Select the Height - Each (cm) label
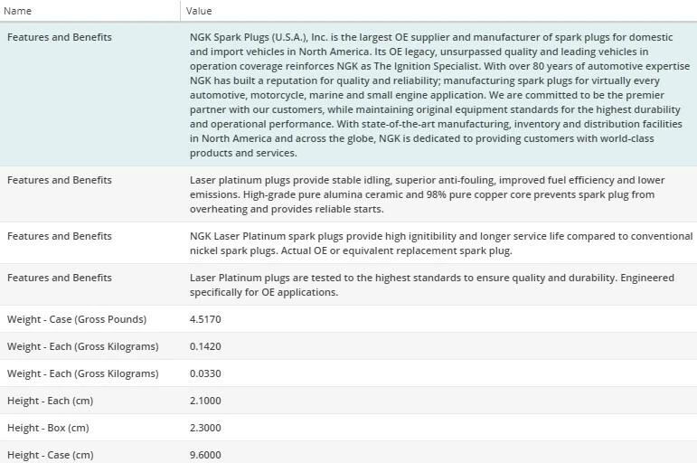 pos(48,401)
